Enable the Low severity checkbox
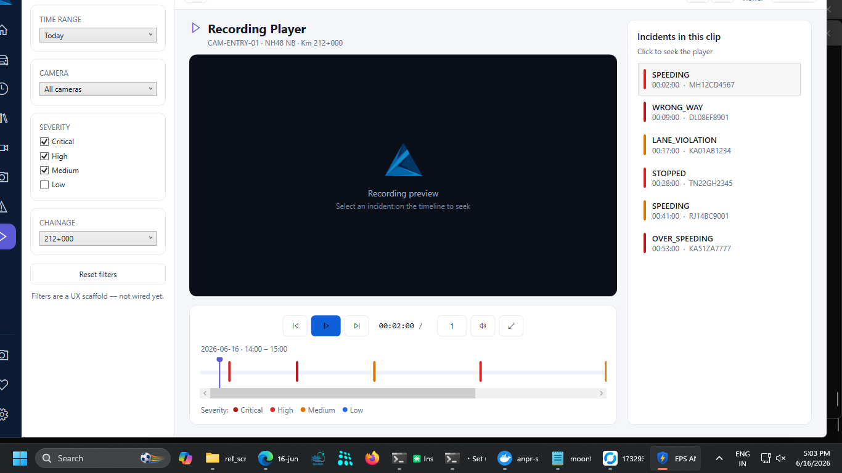This screenshot has height=473, width=842. click(44, 184)
